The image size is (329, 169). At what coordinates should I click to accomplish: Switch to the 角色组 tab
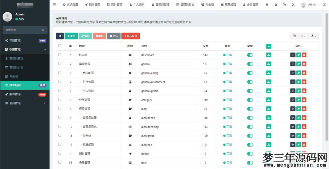(208, 4)
